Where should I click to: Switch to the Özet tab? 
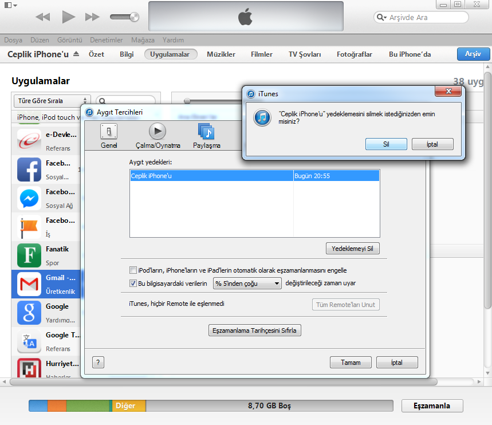click(96, 54)
